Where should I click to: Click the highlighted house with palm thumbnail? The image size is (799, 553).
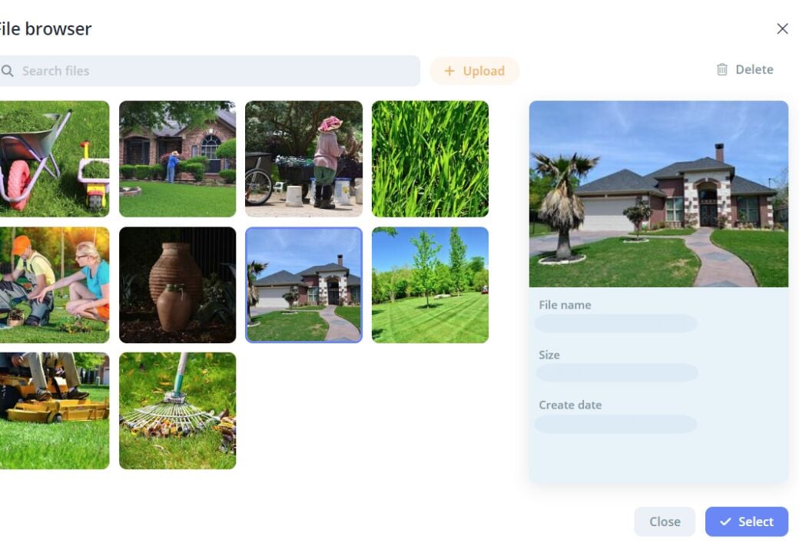303,285
